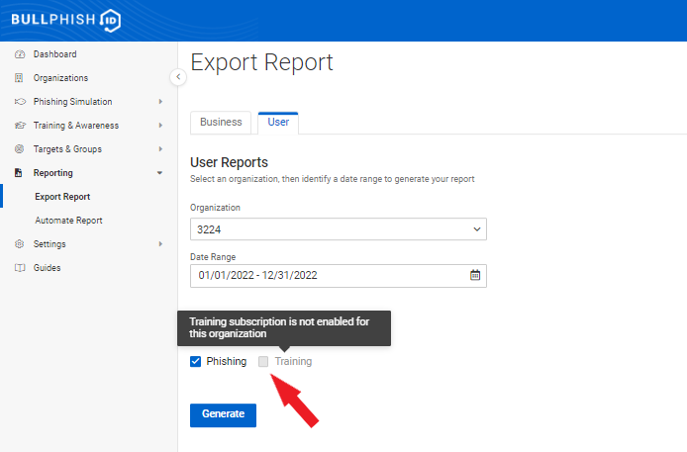
Task: Open Dashboard from the sidebar
Action: (x=54, y=54)
